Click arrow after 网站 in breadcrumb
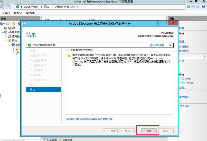 [52, 7]
